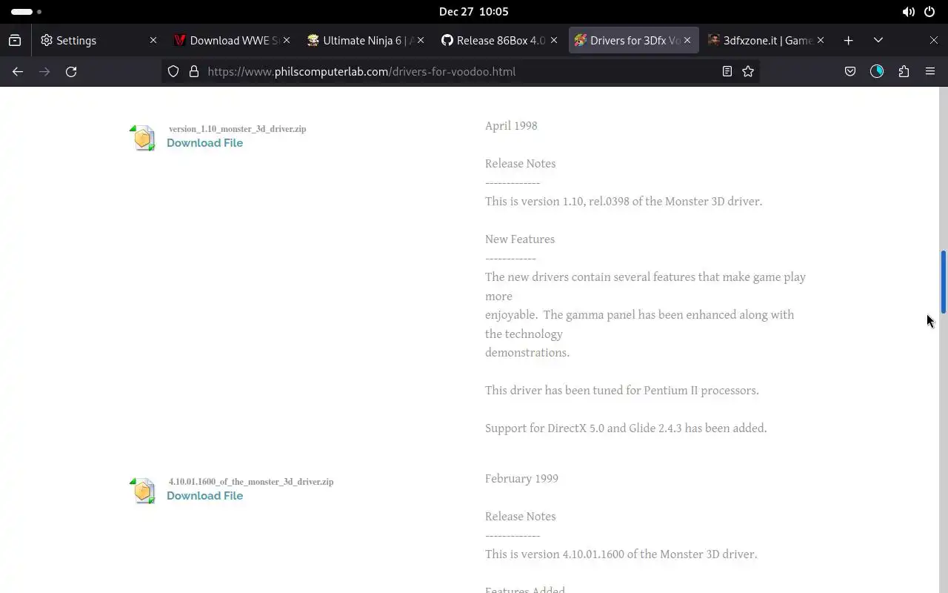
Task: Open a new tab with plus button
Action: (849, 40)
